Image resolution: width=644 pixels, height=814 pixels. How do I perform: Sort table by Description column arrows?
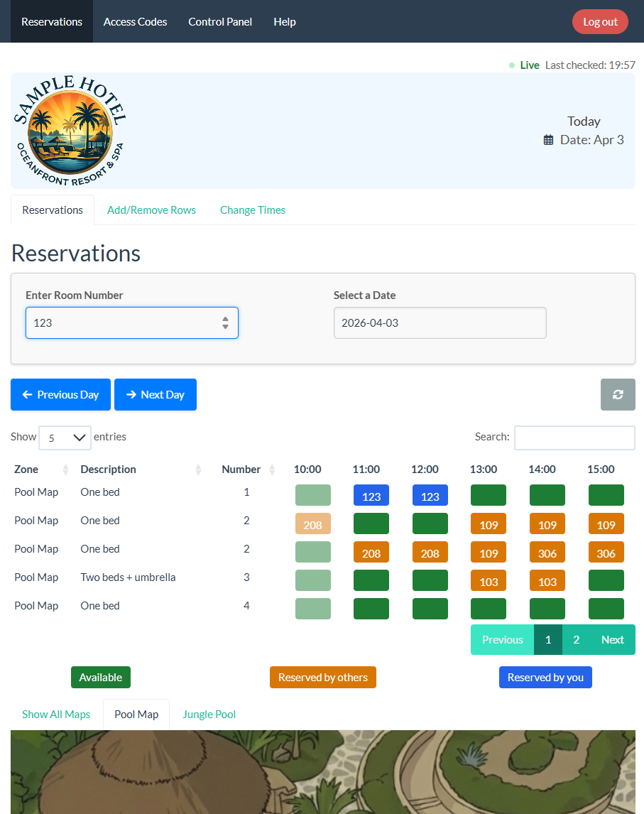tap(198, 470)
